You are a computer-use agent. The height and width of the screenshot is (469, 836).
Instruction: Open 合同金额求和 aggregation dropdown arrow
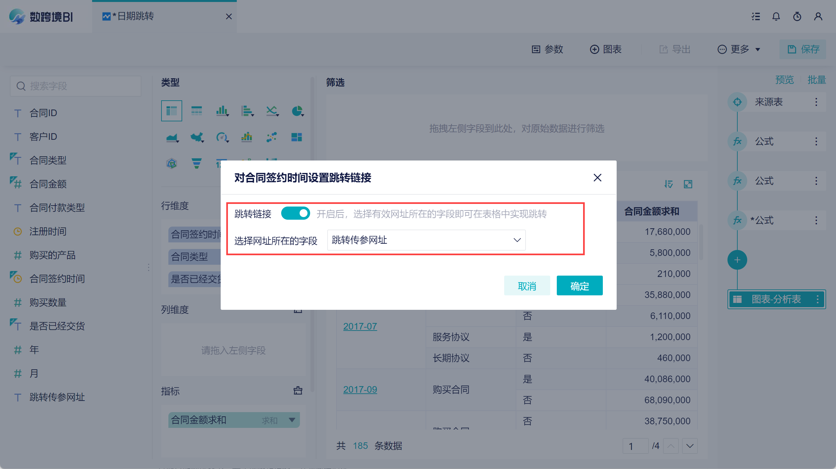[292, 420]
